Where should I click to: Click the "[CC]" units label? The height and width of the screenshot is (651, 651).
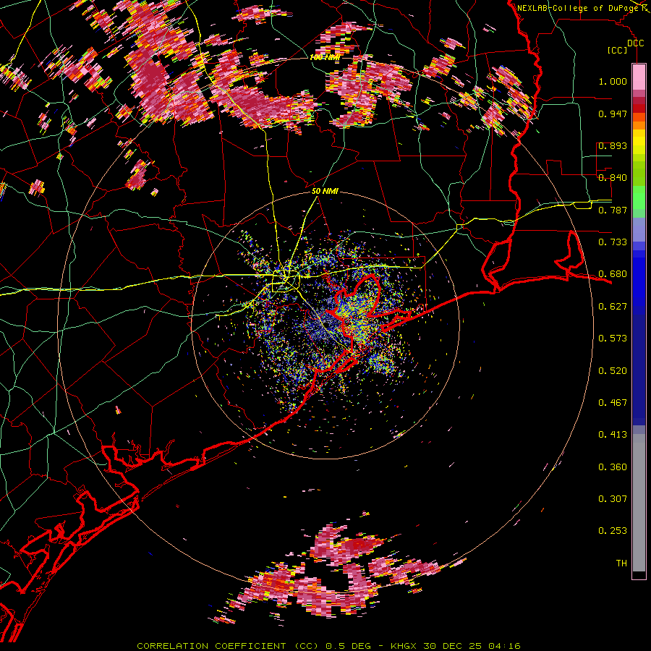coord(618,50)
